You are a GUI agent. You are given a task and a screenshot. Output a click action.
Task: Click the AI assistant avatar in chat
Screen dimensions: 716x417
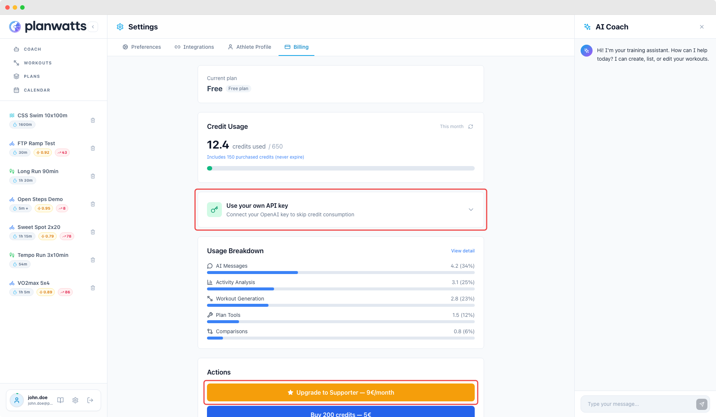click(587, 51)
